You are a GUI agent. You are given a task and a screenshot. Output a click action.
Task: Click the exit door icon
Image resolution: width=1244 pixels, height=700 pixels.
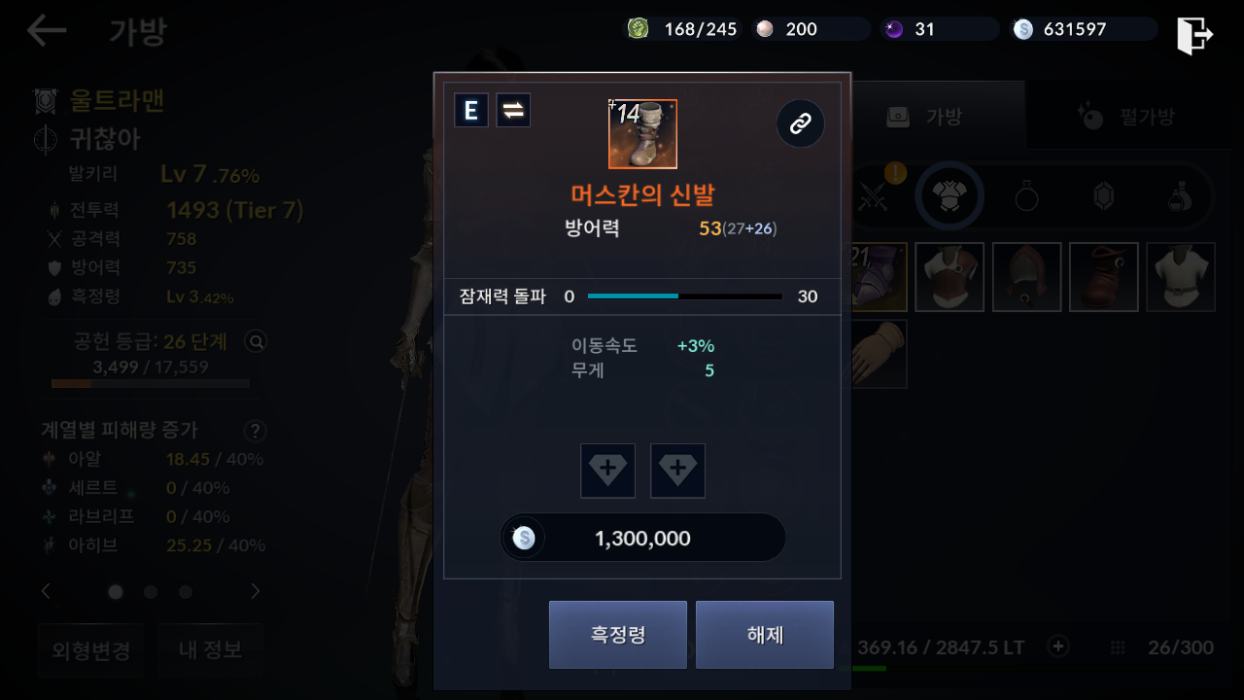click(1194, 35)
